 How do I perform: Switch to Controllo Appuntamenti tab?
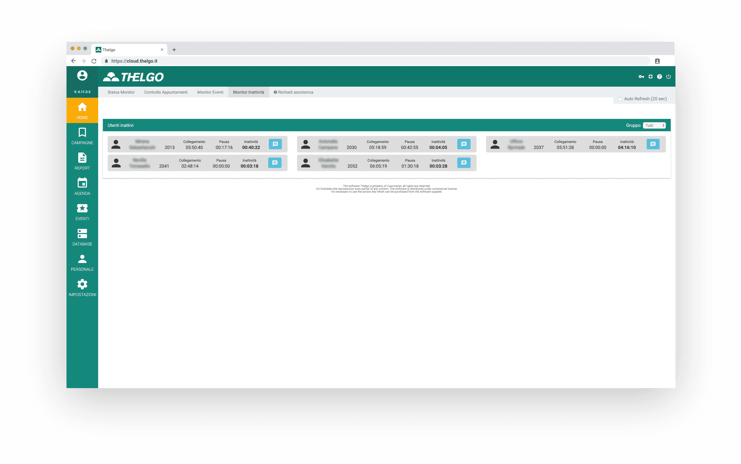pyautogui.click(x=166, y=92)
